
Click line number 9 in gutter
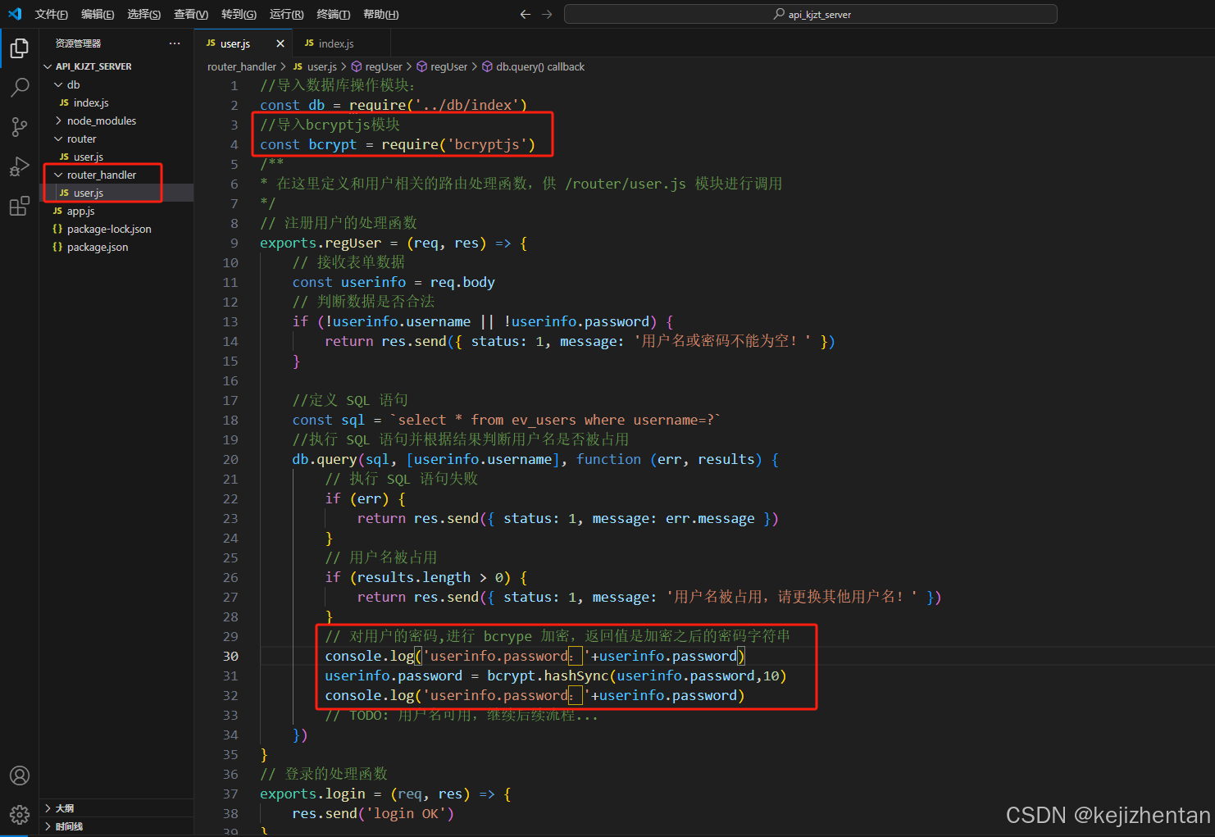point(234,243)
